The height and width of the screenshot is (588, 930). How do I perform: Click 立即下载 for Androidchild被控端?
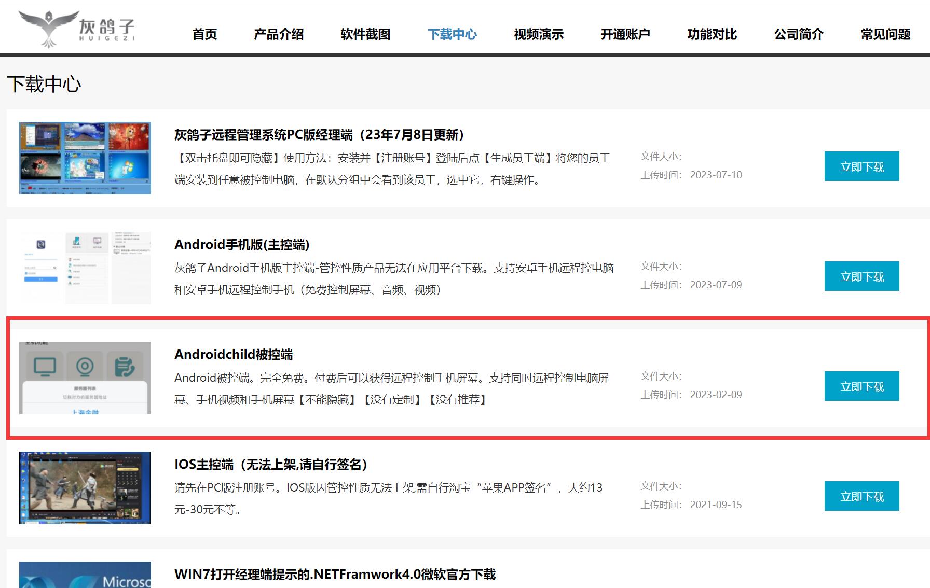click(x=861, y=386)
